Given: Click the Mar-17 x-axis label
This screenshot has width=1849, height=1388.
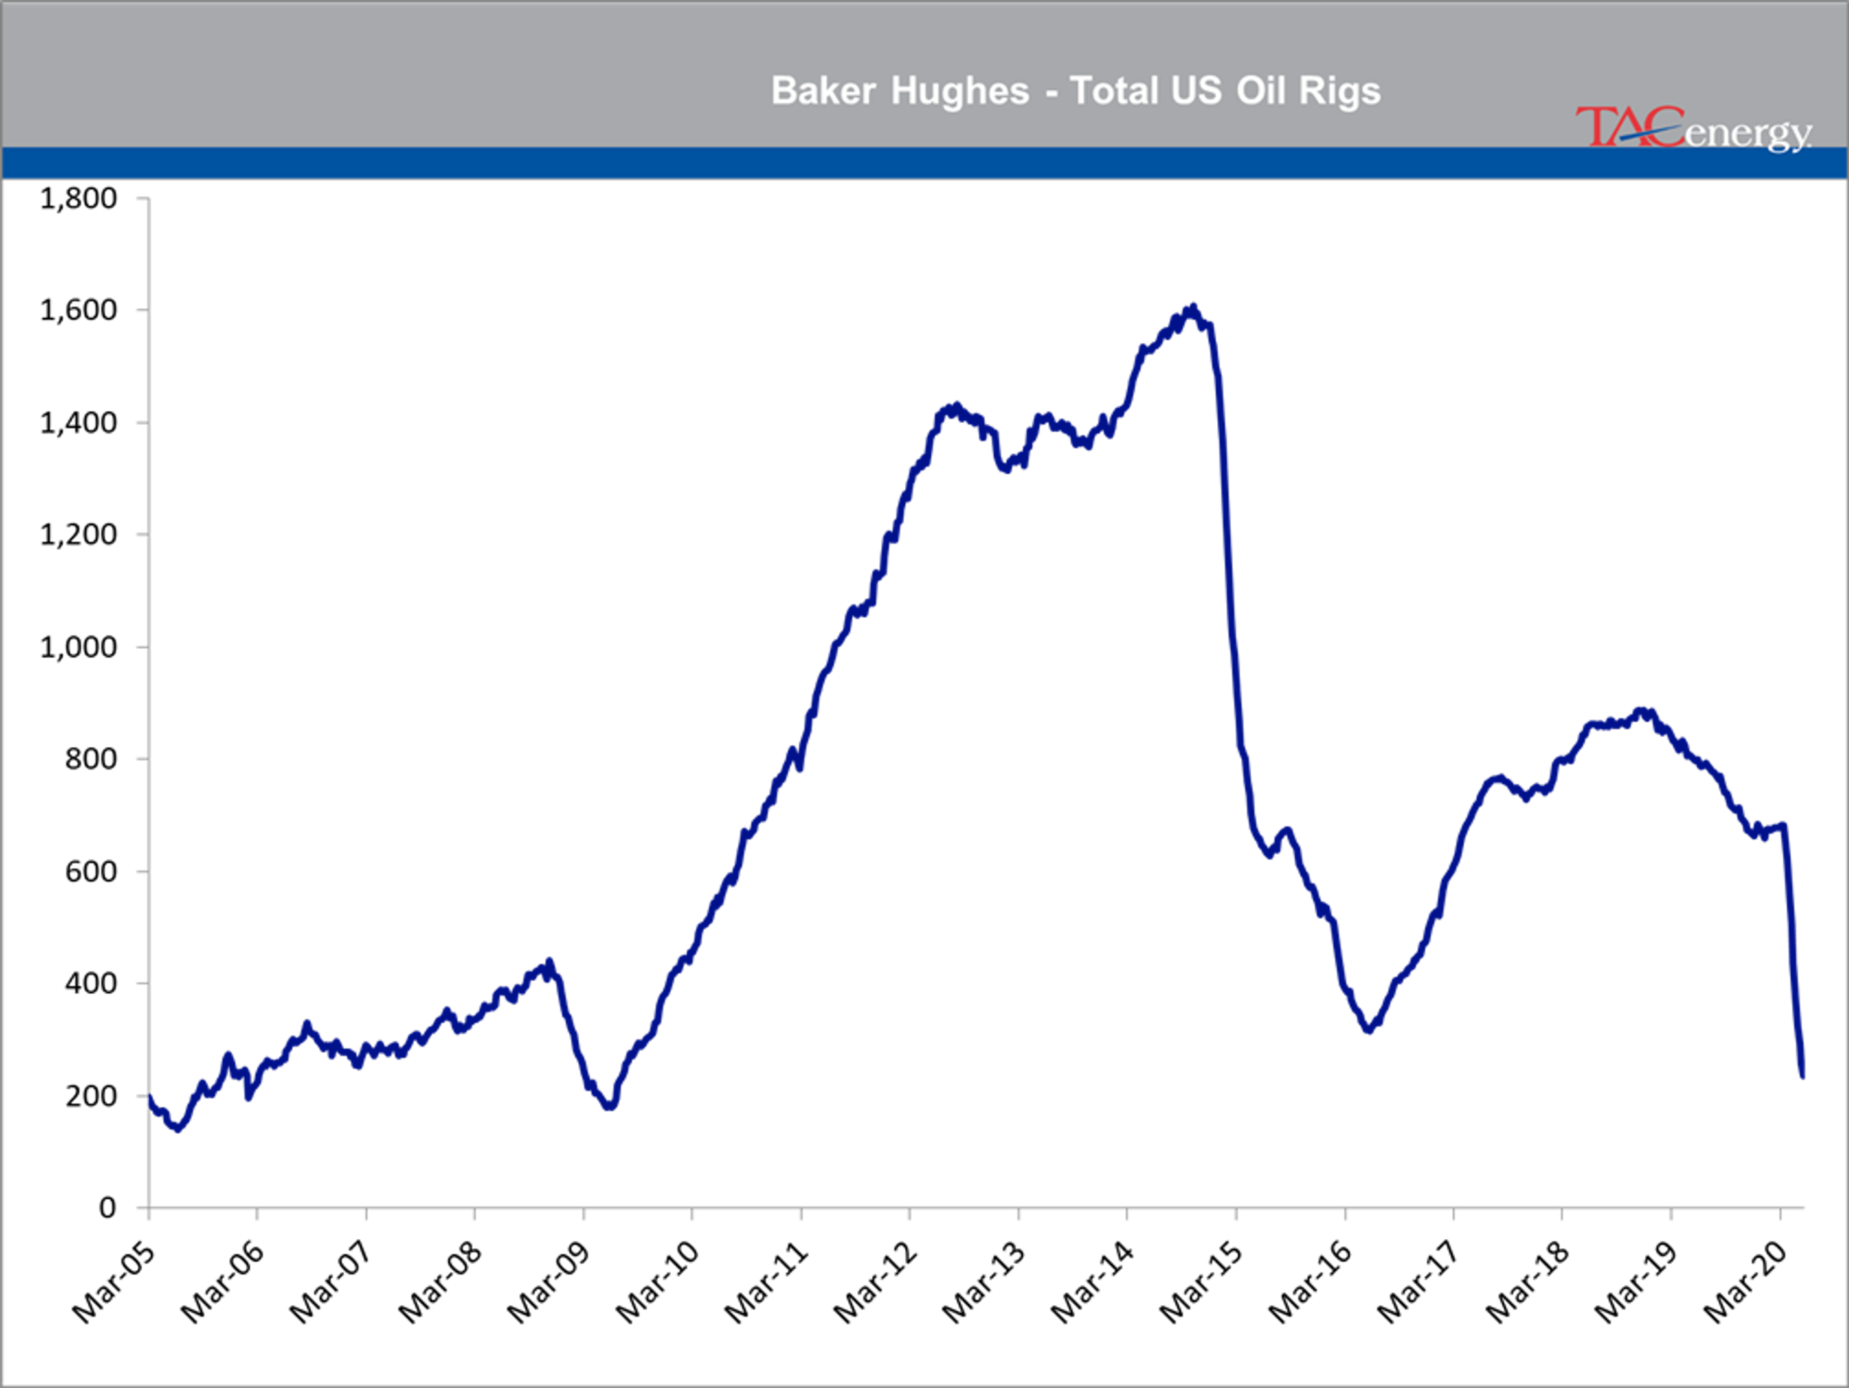Looking at the screenshot, I should pos(1419,1283).
